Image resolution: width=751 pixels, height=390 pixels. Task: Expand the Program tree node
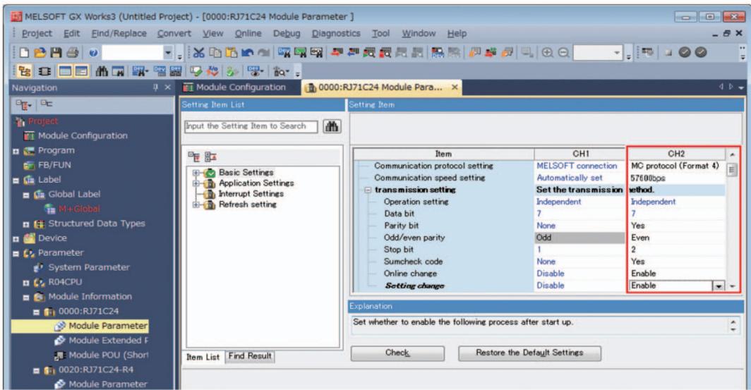point(16,151)
